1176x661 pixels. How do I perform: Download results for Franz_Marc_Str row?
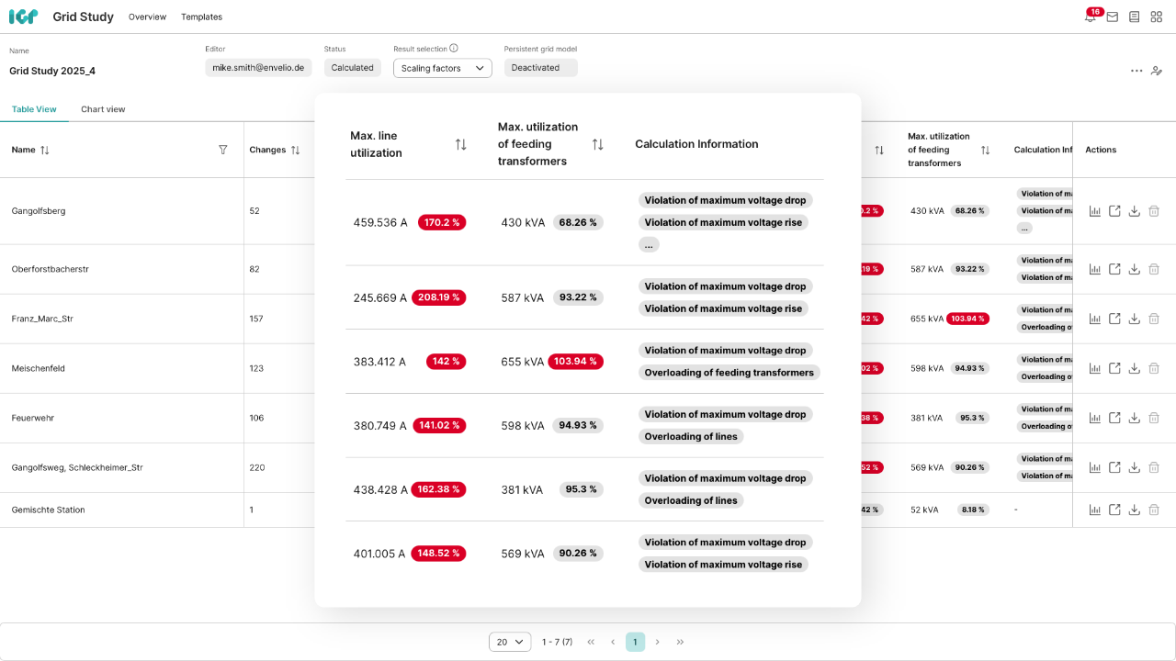point(1135,319)
